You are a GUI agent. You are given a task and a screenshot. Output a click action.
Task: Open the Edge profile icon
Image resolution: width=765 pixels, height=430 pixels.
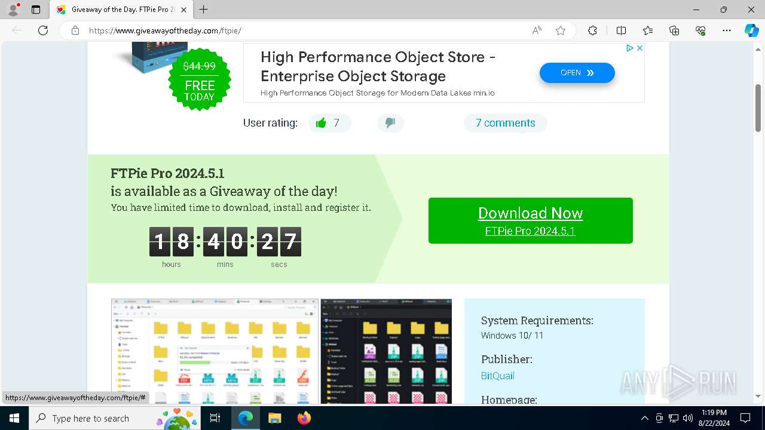coord(13,10)
